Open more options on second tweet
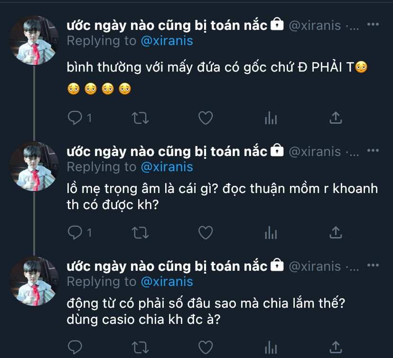 (373, 151)
